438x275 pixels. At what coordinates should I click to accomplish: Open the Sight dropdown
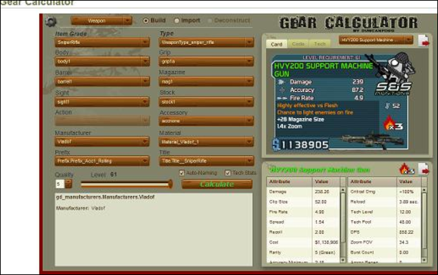coord(102,102)
